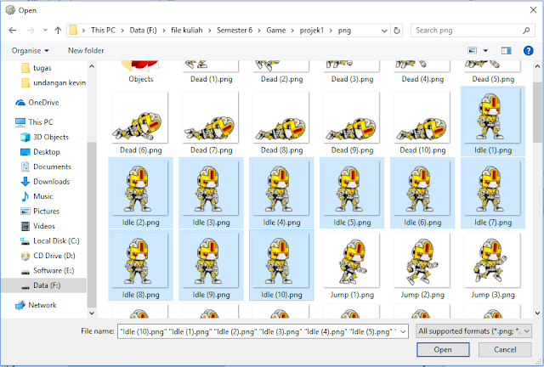The width and height of the screenshot is (544, 367).
Task: Open Software (E:) drive in sidebar
Action: click(48, 270)
